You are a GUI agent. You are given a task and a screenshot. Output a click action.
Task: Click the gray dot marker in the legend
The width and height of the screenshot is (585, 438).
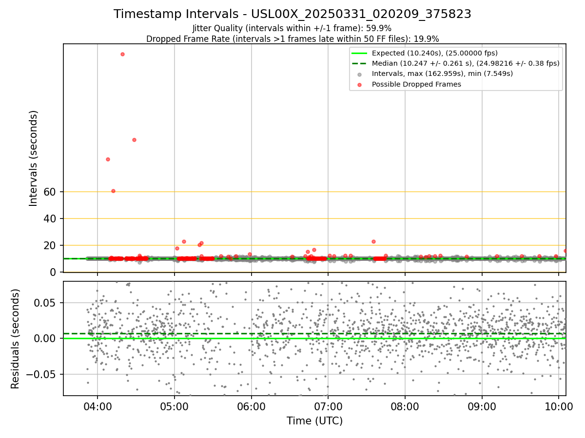[x=359, y=74]
